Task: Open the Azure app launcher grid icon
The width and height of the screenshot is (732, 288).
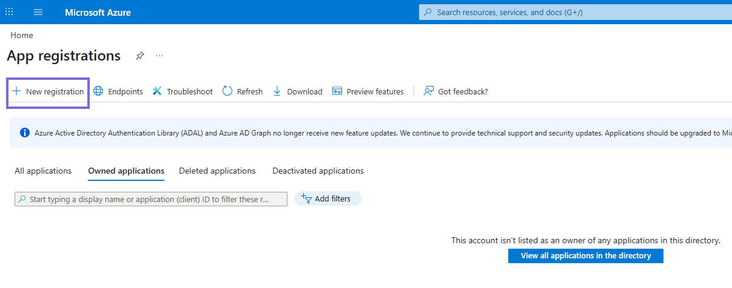Action: tap(9, 12)
